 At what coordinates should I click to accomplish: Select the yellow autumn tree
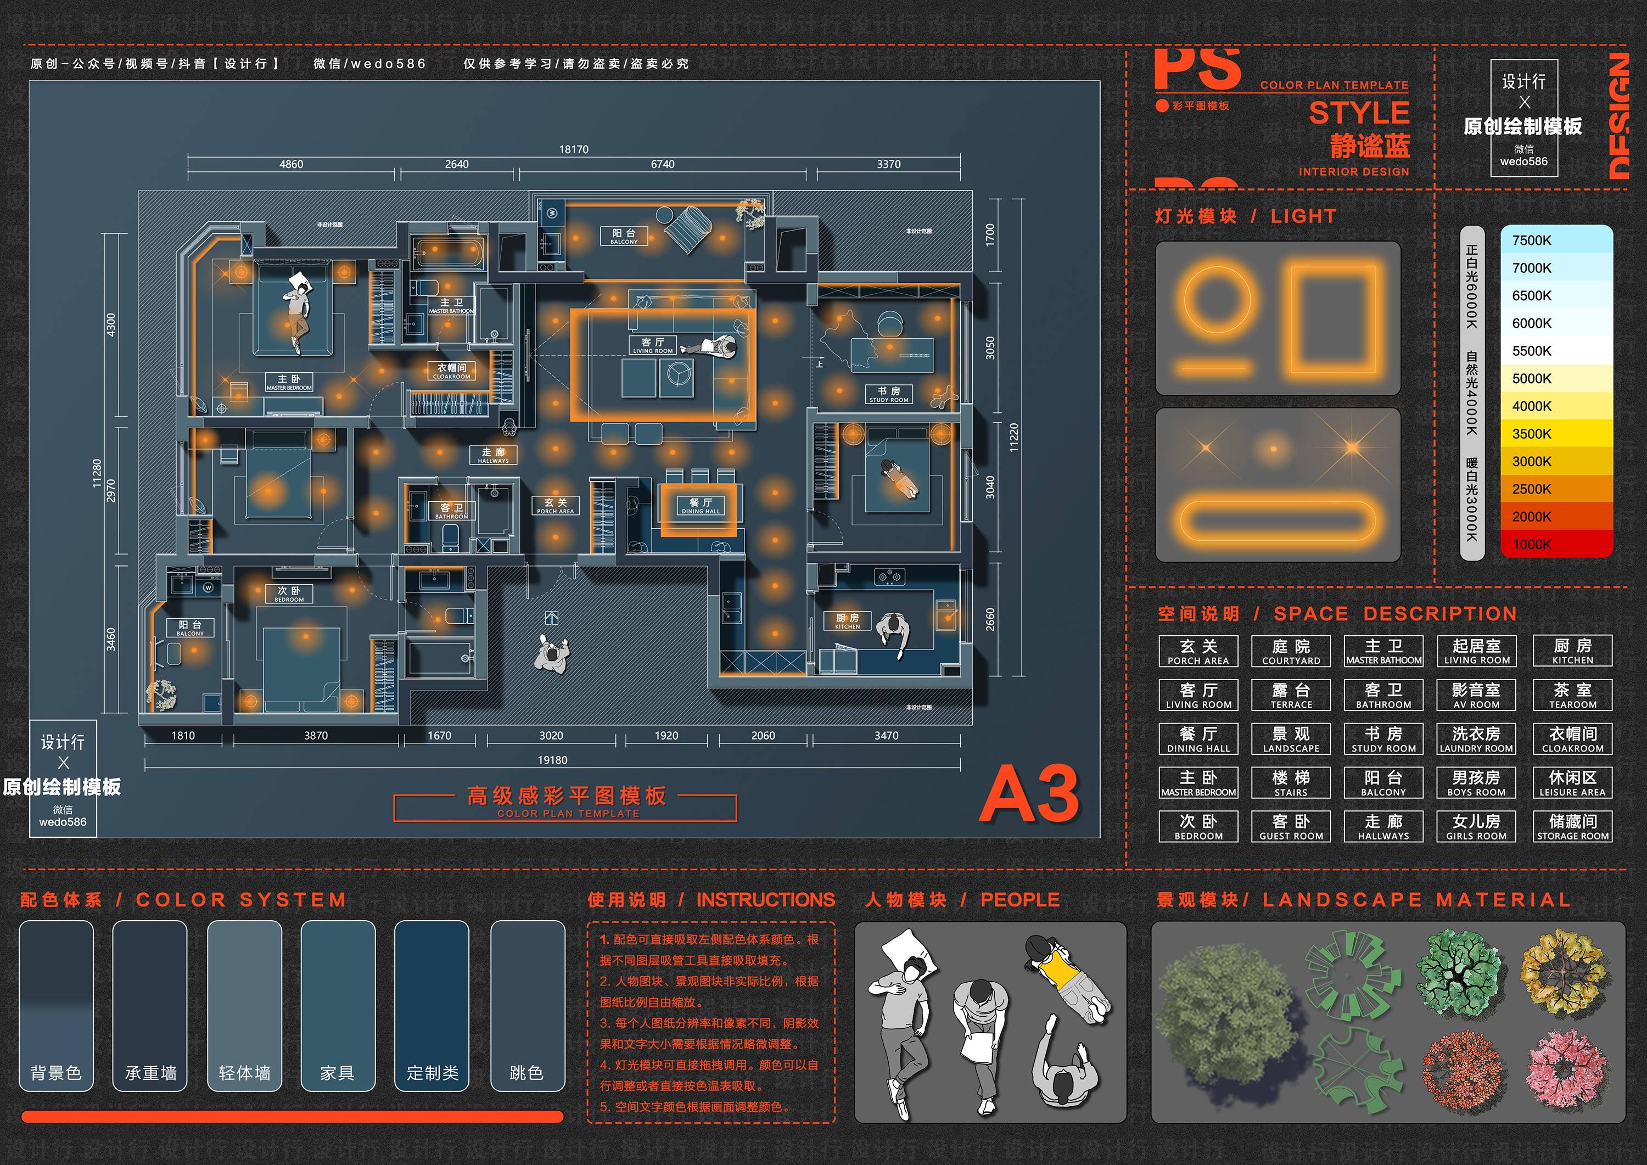click(x=1565, y=971)
